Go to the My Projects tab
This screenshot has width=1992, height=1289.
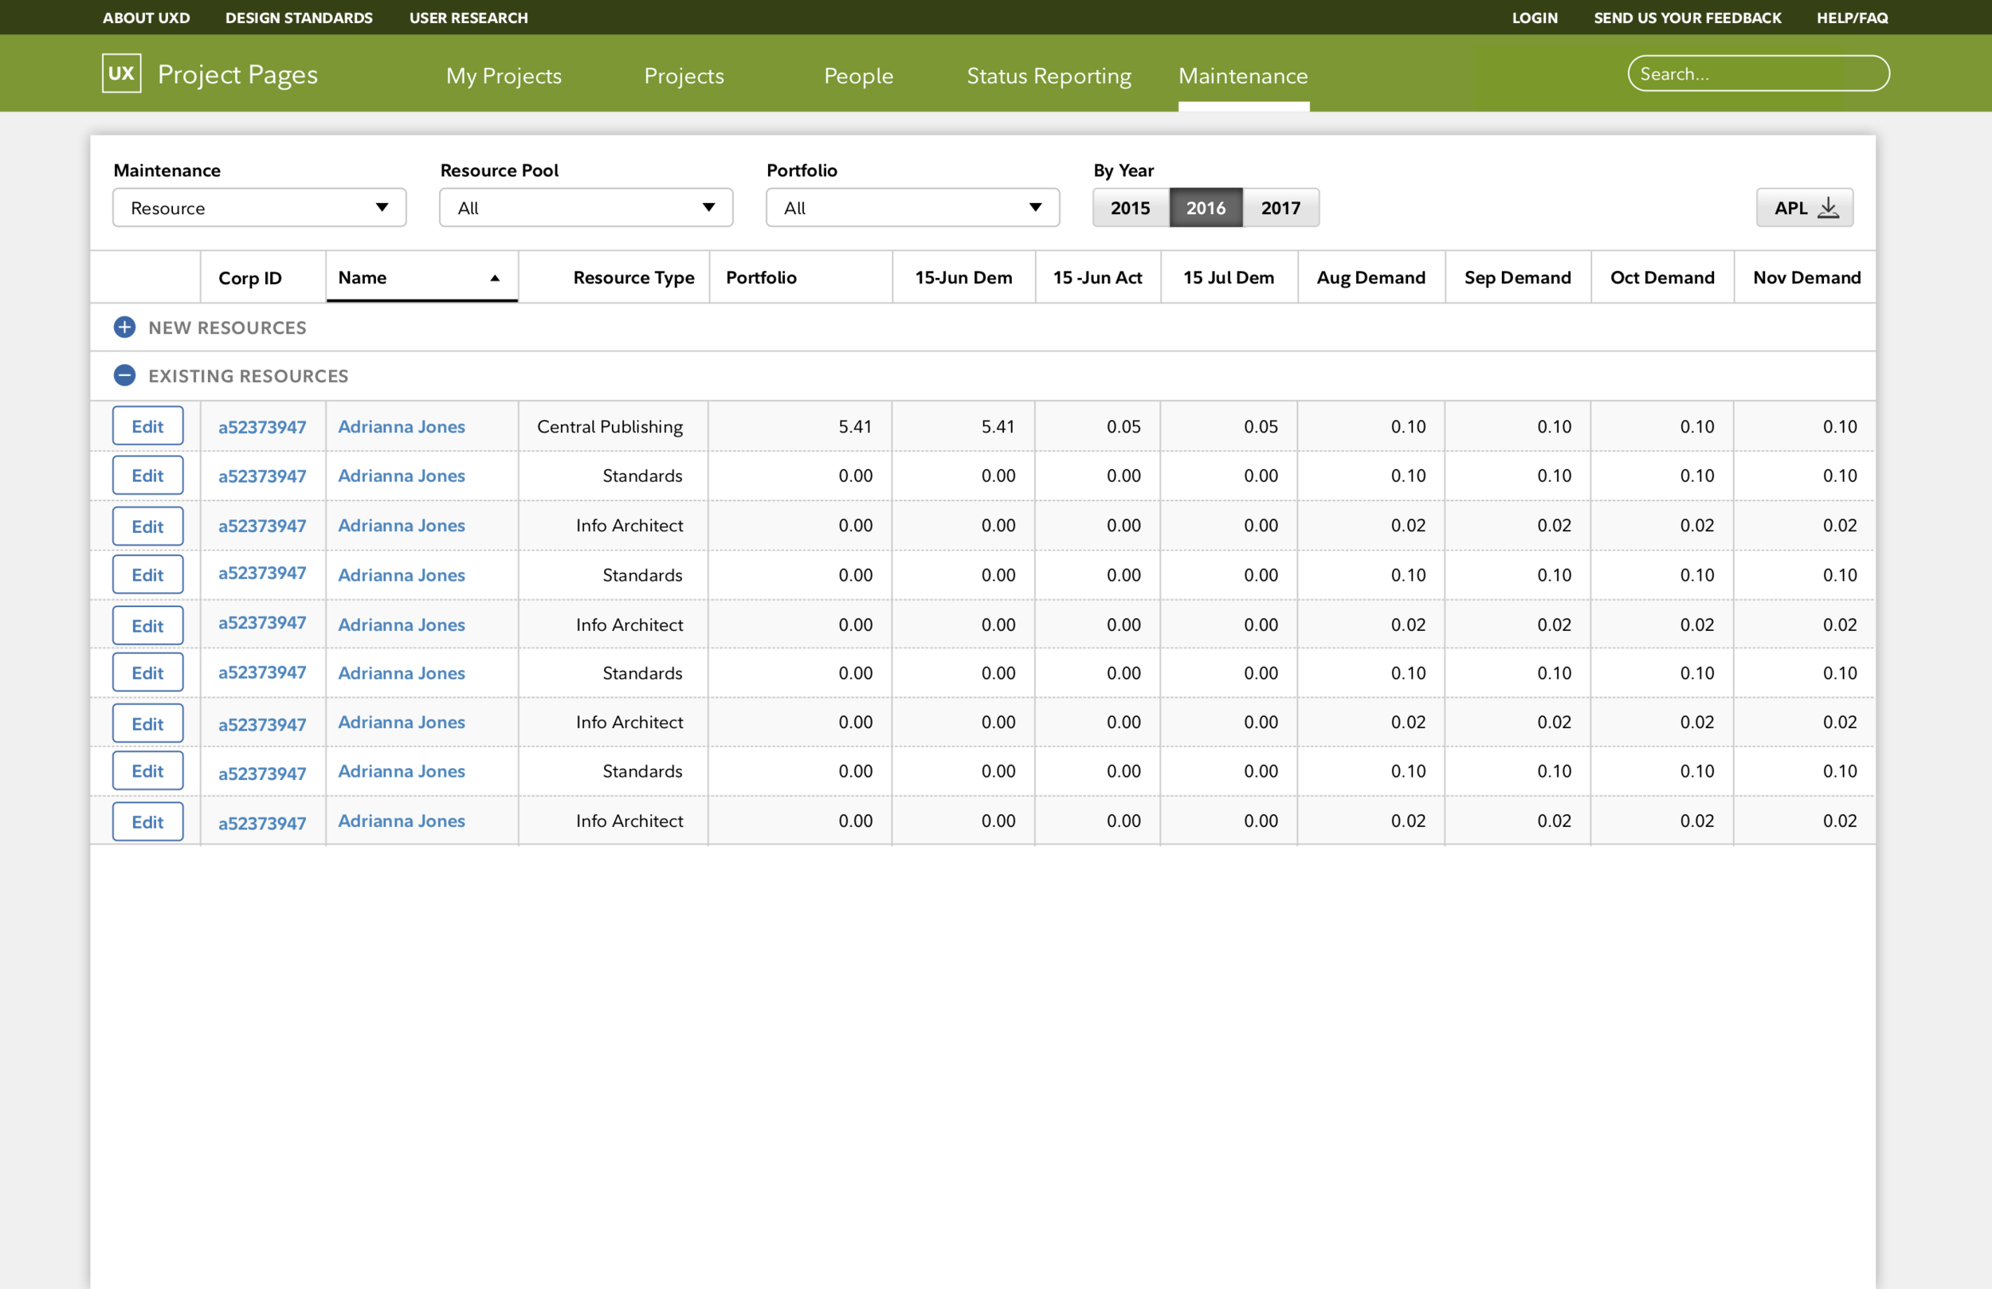[504, 76]
